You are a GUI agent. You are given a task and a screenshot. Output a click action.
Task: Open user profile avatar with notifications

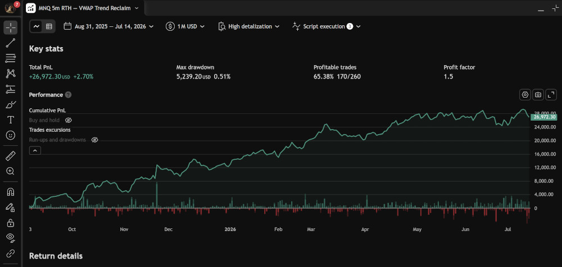coord(10,7)
